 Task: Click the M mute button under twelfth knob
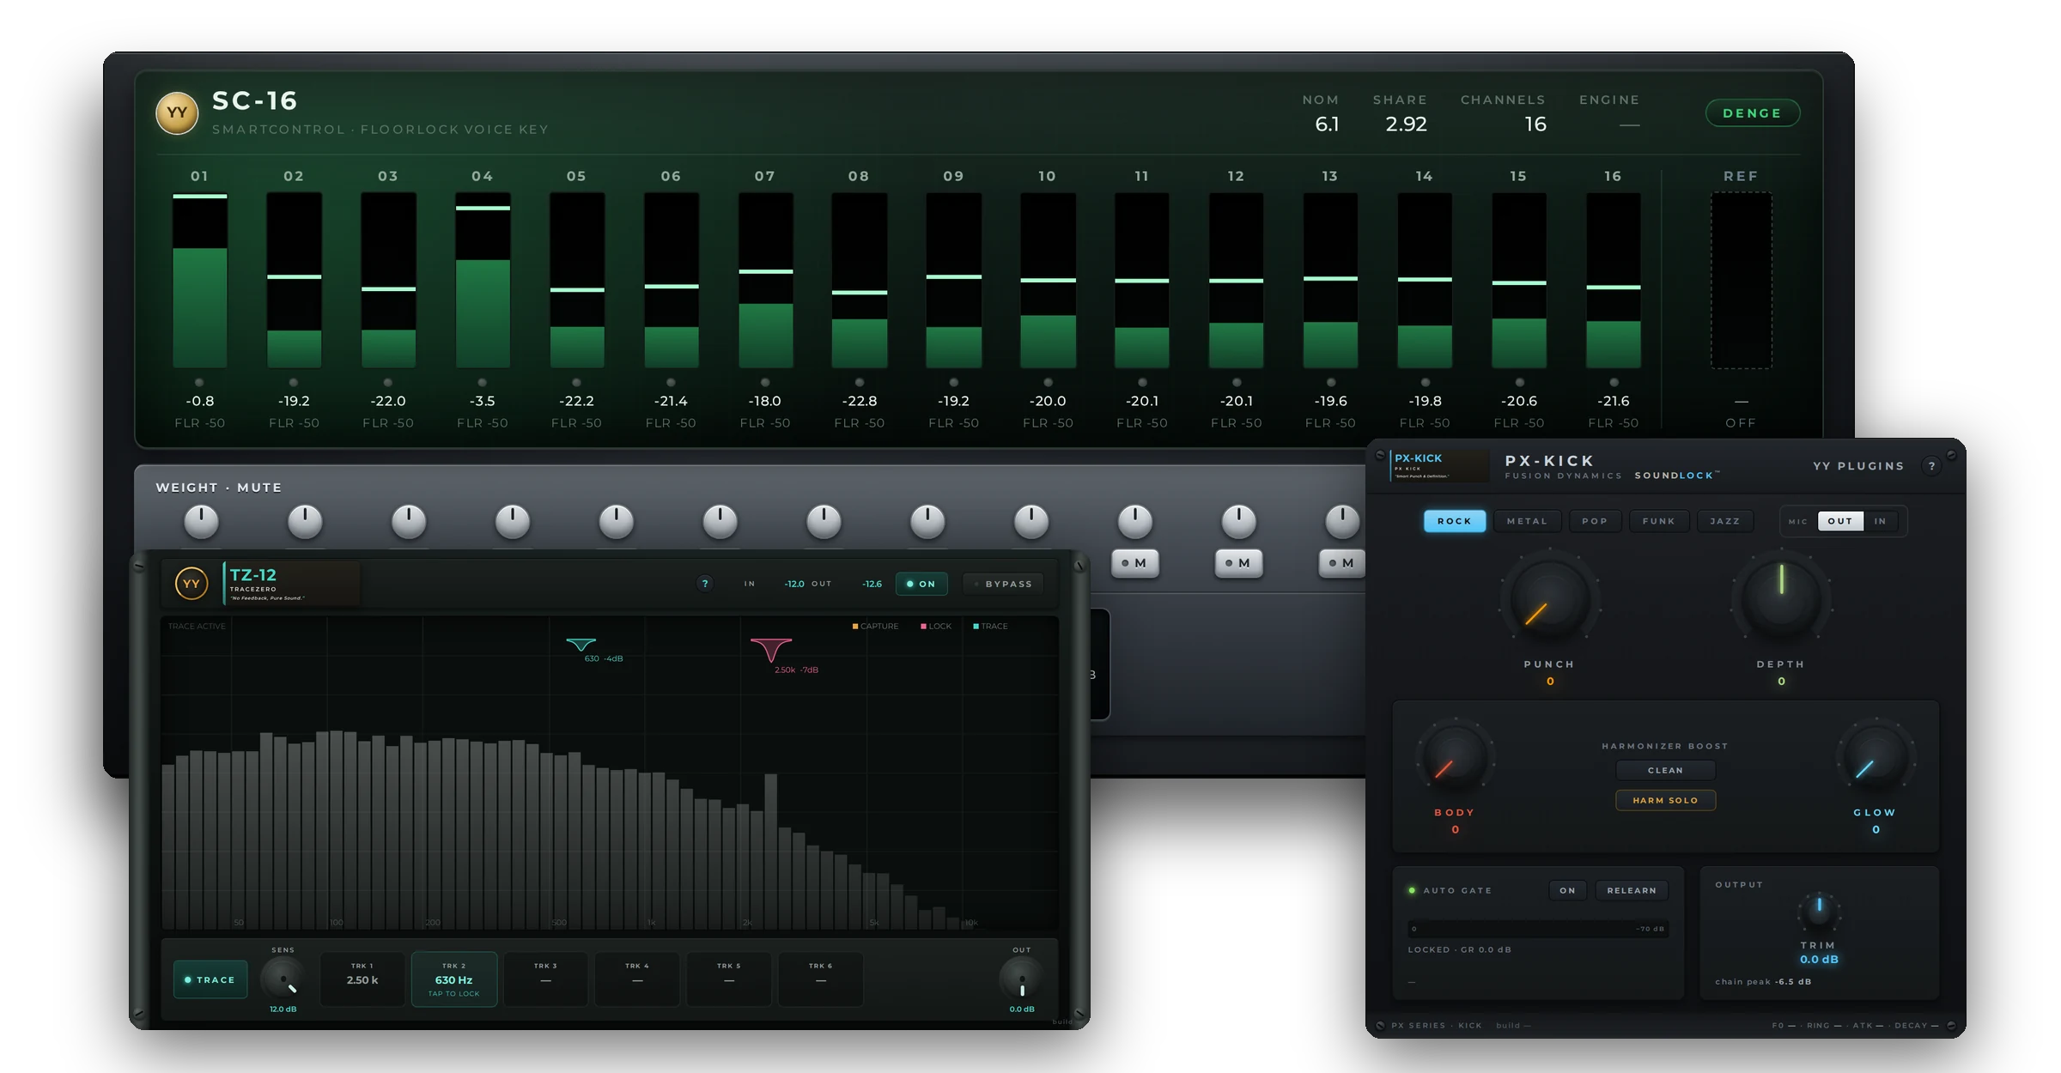click(x=1341, y=563)
